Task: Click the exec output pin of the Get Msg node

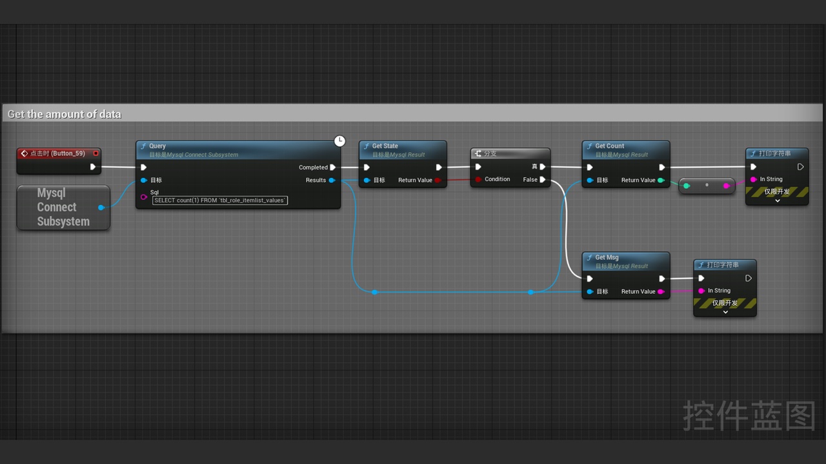Action: click(x=662, y=279)
